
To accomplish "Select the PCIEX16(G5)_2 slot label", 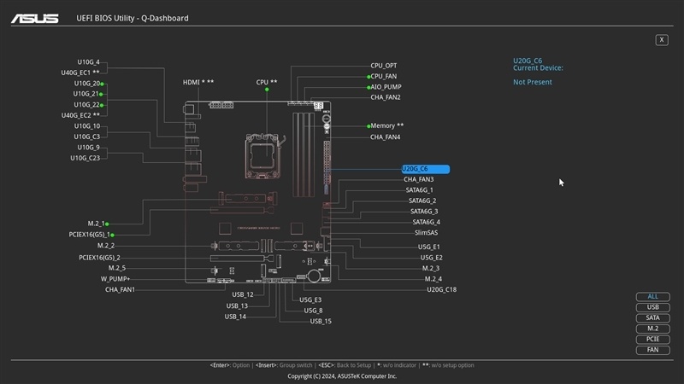I will (99, 258).
